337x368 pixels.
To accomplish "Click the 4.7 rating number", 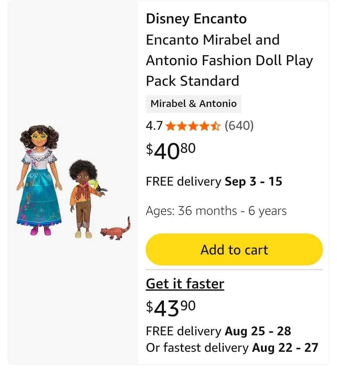I will [154, 126].
